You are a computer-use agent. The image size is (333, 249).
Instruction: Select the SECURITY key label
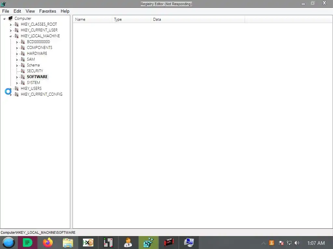coord(35,71)
